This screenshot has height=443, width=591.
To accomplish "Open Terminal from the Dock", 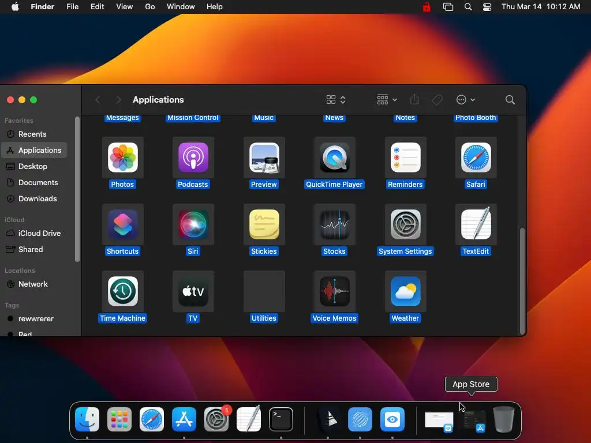I will click(281, 419).
